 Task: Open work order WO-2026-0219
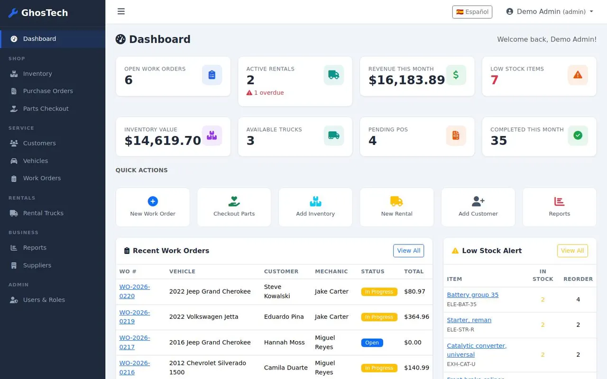(135, 317)
